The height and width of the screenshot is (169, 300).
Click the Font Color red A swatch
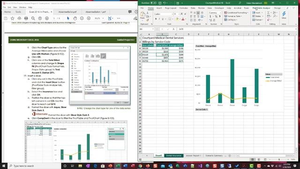[x=183, y=19]
